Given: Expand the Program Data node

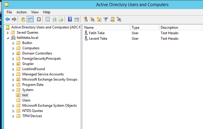Looking at the screenshot, I should 13,85.
